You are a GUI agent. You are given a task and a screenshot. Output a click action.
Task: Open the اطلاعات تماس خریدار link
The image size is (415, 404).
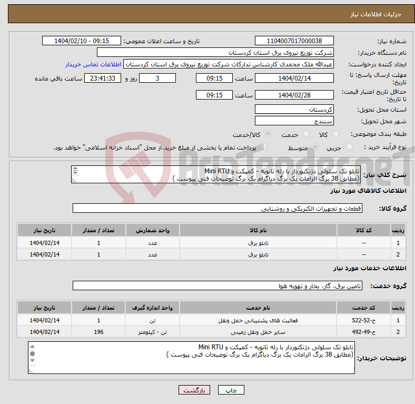point(93,64)
